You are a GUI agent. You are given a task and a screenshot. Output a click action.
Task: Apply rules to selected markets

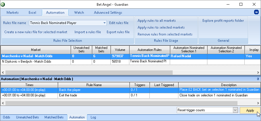(161, 27)
